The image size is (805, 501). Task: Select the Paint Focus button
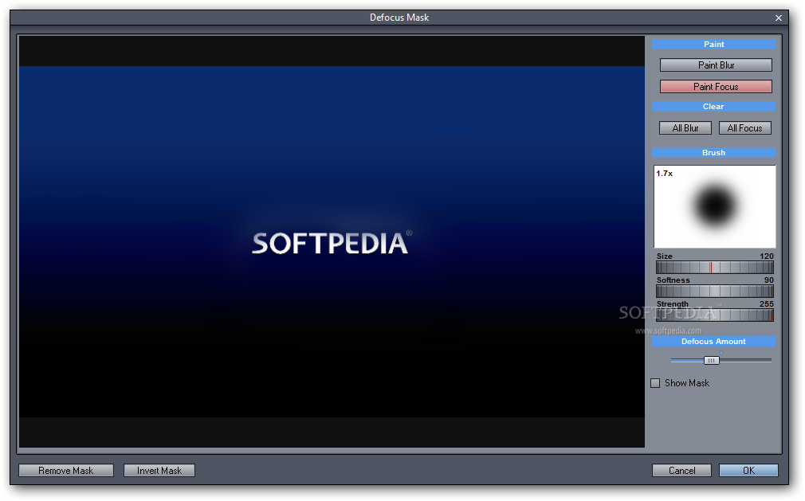[x=716, y=87]
